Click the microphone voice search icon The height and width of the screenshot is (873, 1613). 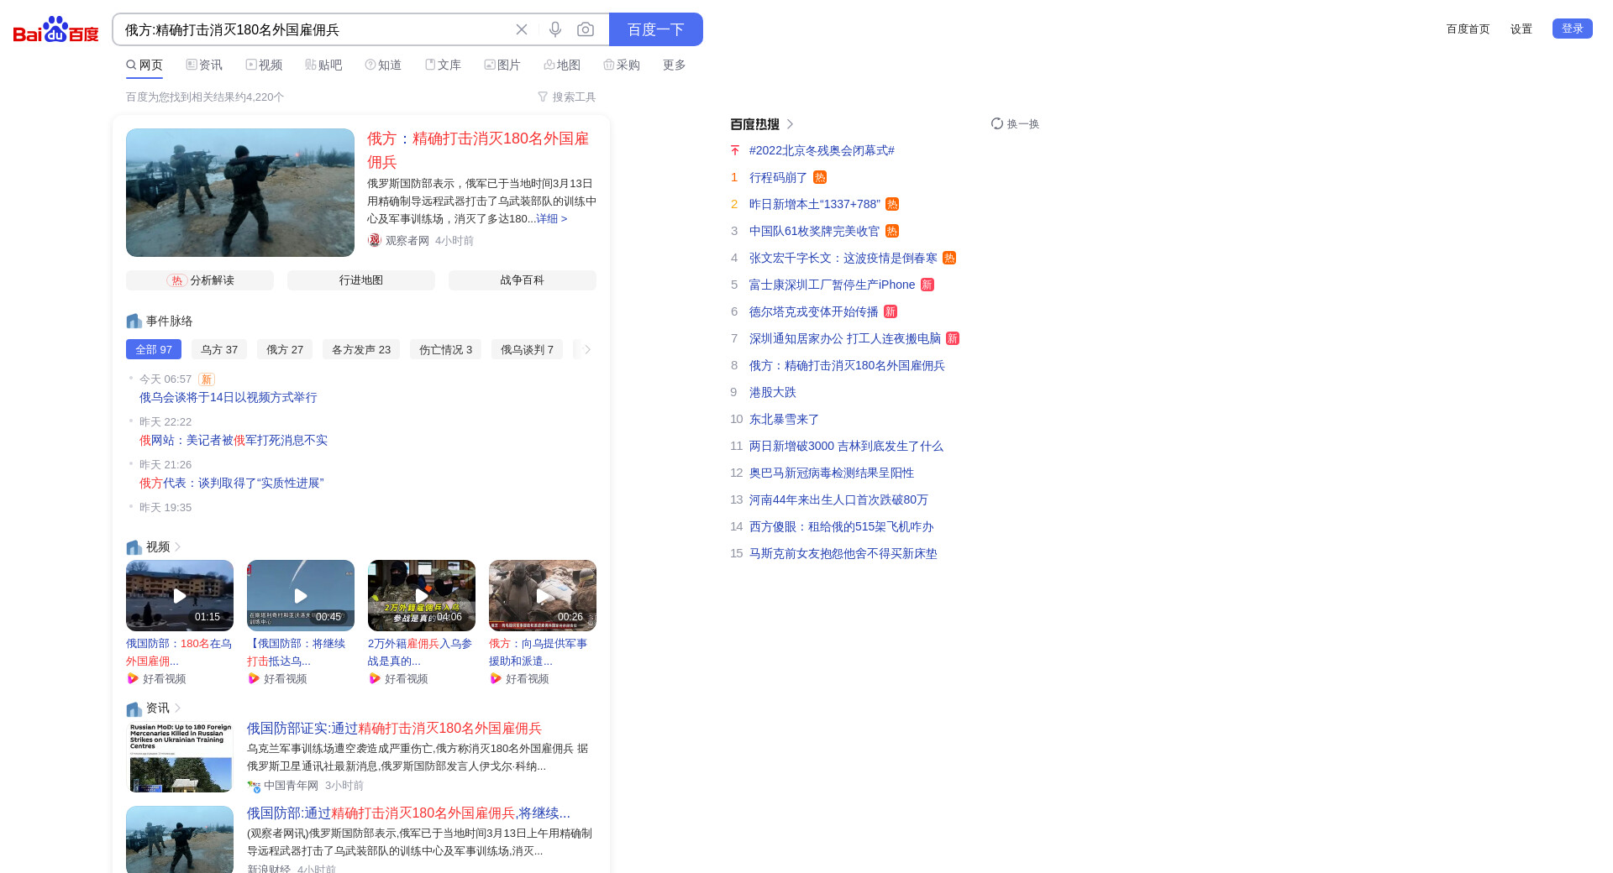pyautogui.click(x=555, y=29)
